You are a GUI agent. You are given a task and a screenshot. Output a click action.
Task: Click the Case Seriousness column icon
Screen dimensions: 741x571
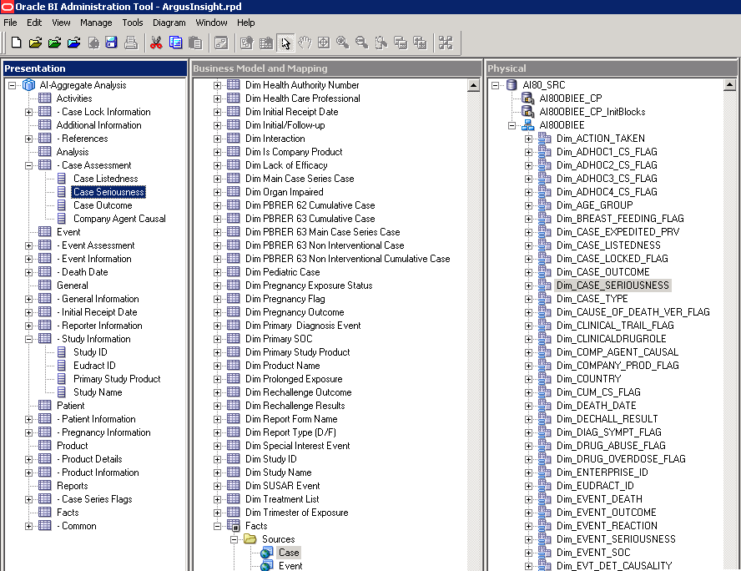click(x=62, y=192)
